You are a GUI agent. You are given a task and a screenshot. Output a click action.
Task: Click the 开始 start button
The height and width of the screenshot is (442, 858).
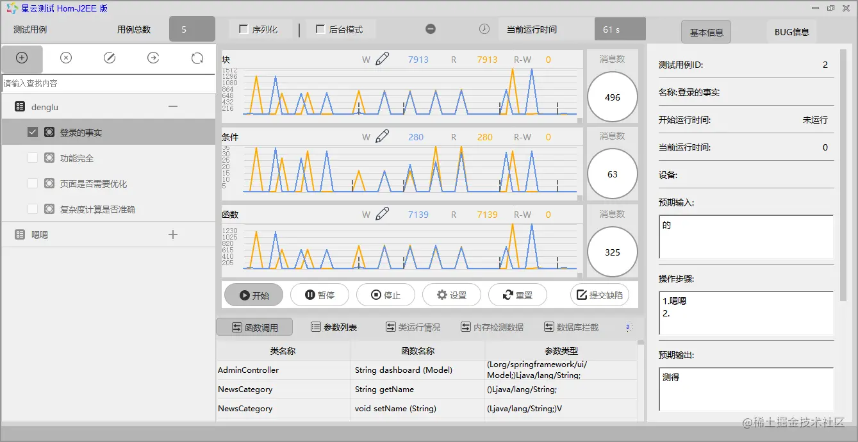[x=254, y=295]
